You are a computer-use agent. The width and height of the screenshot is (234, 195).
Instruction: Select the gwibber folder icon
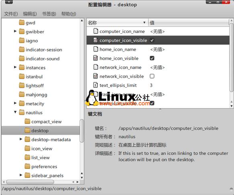coord(22,31)
